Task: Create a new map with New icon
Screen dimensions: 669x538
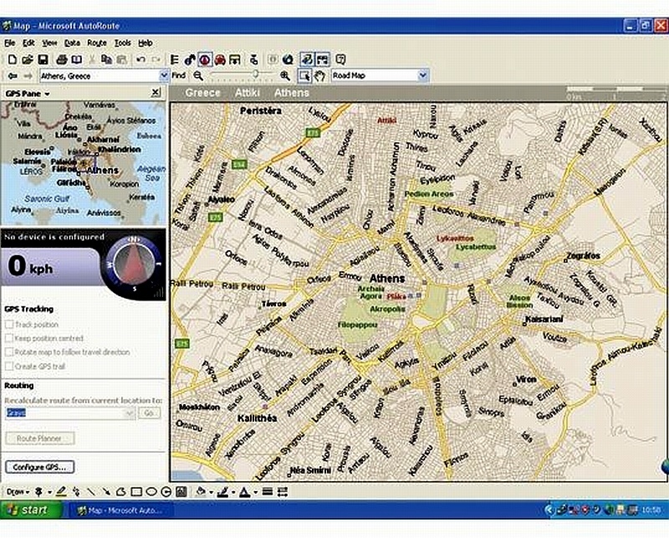Action: 13,59
